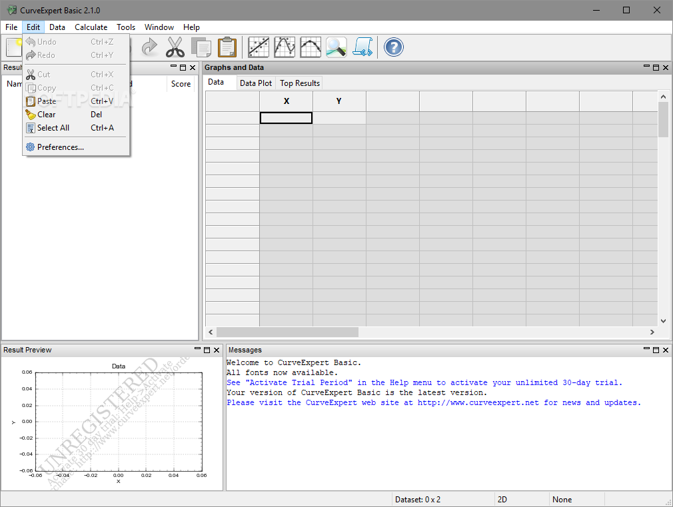Click the curveexpert.net website message line

[x=434, y=402]
